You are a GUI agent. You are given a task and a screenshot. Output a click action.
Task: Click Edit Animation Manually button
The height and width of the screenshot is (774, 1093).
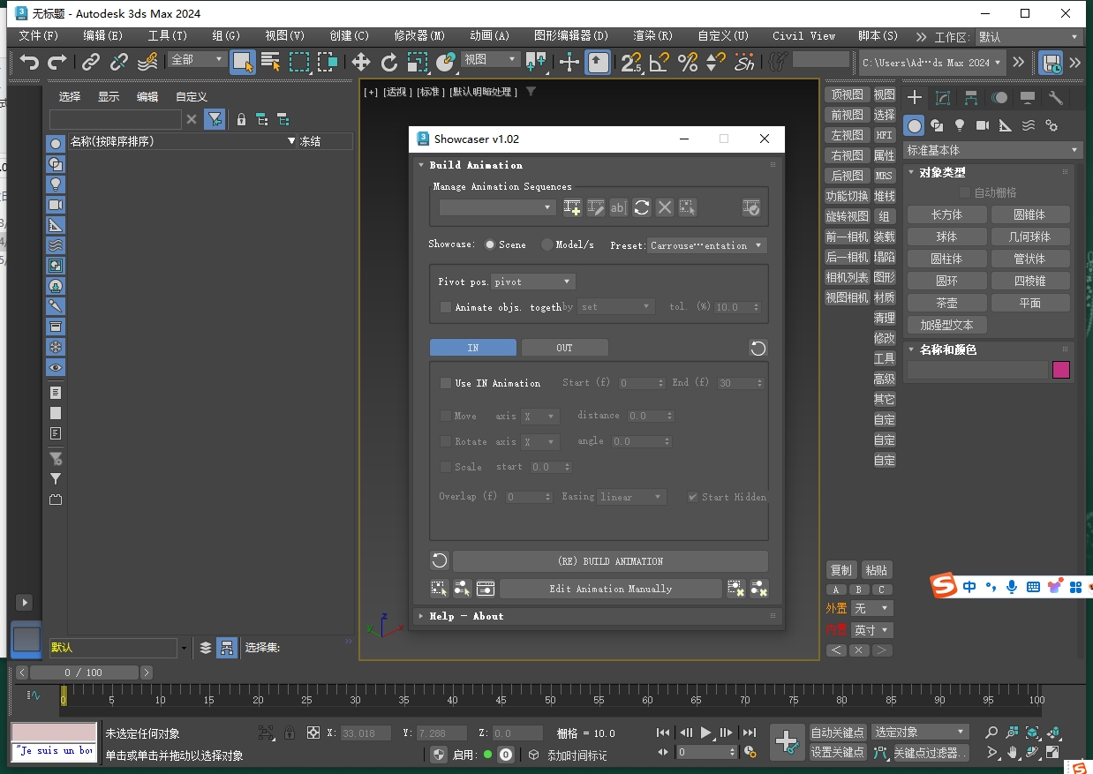coord(611,589)
